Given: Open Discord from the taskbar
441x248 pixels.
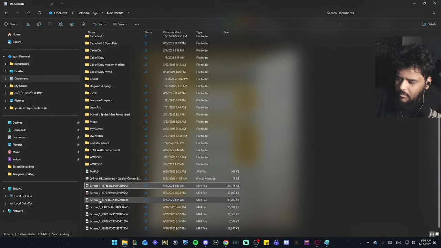Looking at the screenshot, I should pos(206,242).
